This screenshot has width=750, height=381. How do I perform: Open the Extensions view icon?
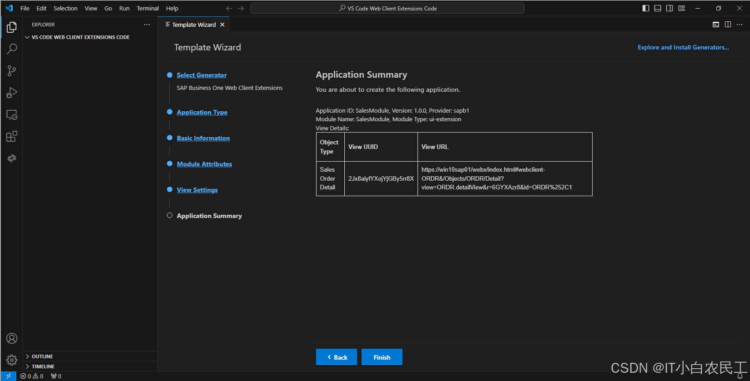click(12, 136)
